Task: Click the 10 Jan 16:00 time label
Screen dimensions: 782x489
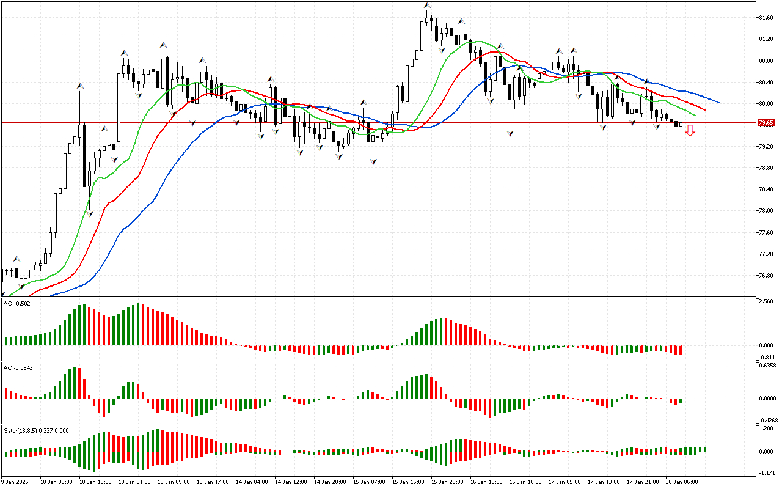Action: click(x=96, y=482)
